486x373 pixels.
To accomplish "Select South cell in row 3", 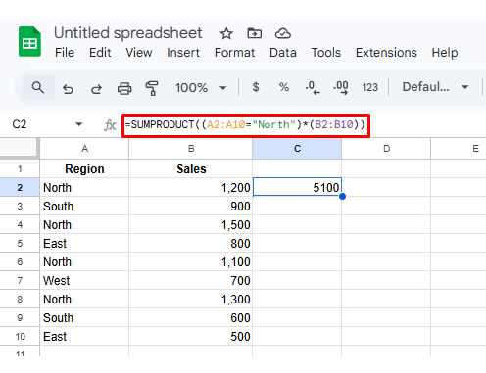I will point(84,206).
